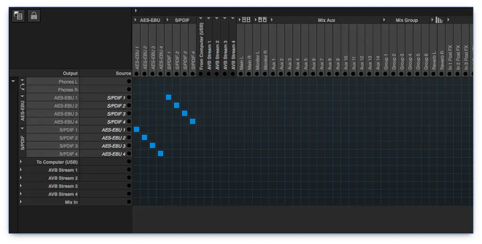Toggle AES-EBU 1 source on S/PDIF 1 output

(137, 130)
